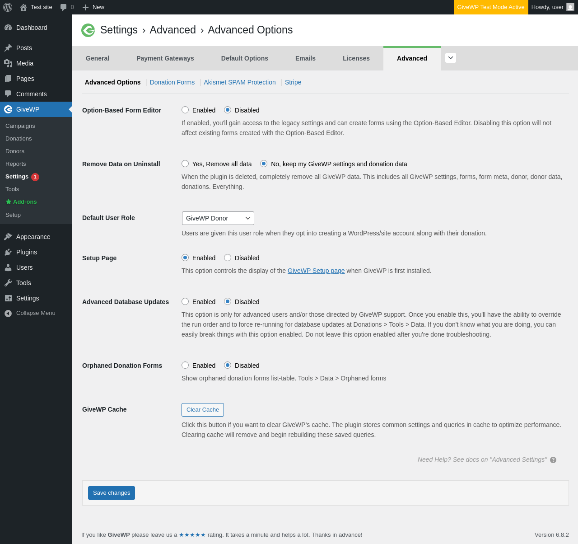This screenshot has width=578, height=544.
Task: Click the Comments icon in sidebar
Action: point(8,94)
